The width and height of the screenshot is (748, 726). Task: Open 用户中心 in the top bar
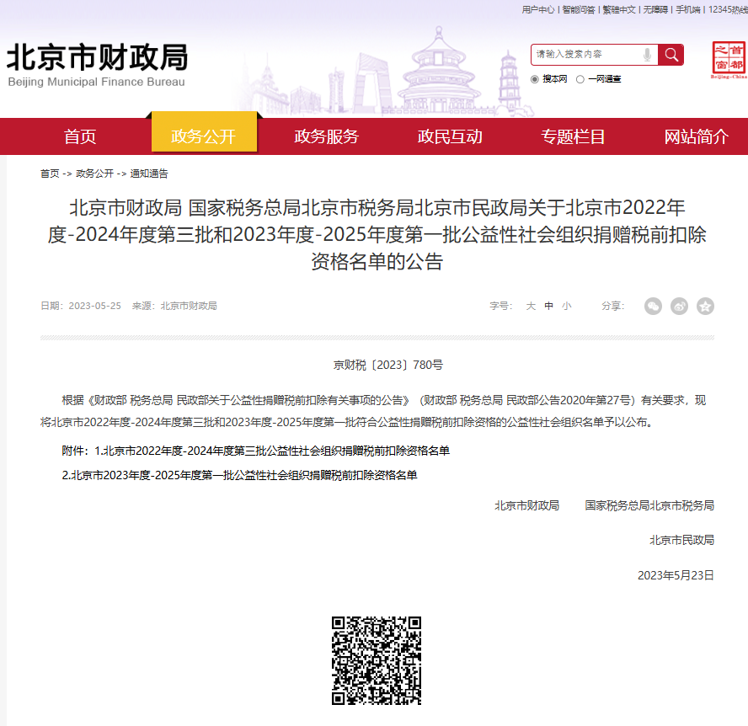tap(538, 9)
